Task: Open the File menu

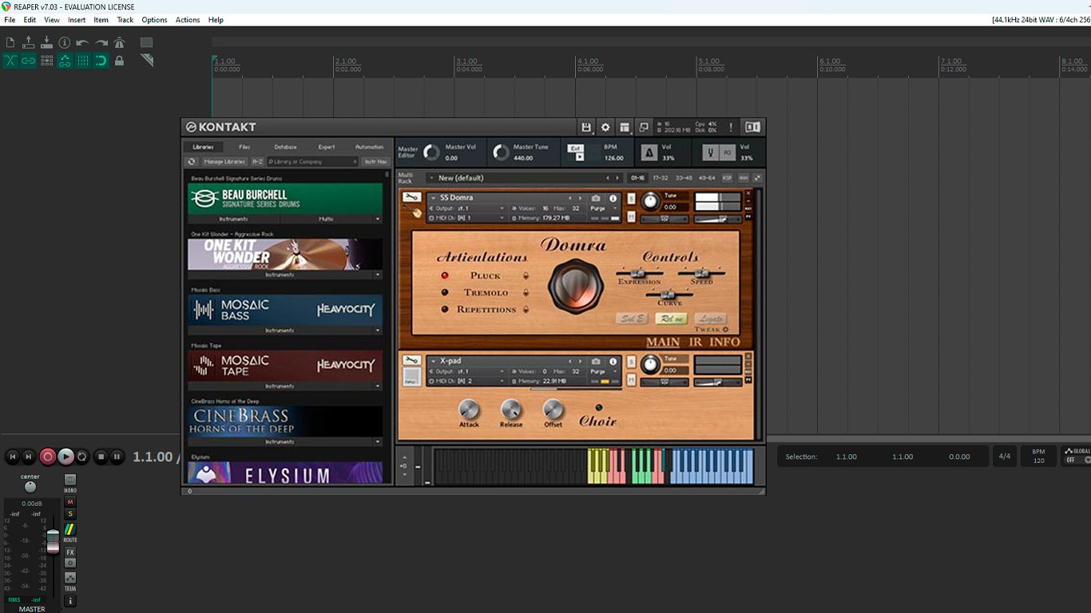Action: pyautogui.click(x=10, y=20)
